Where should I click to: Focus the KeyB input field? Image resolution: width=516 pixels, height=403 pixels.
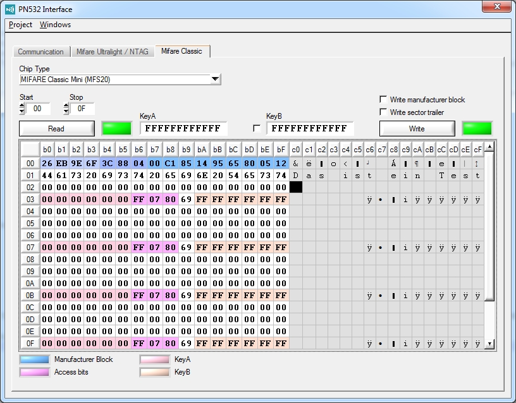click(x=310, y=128)
